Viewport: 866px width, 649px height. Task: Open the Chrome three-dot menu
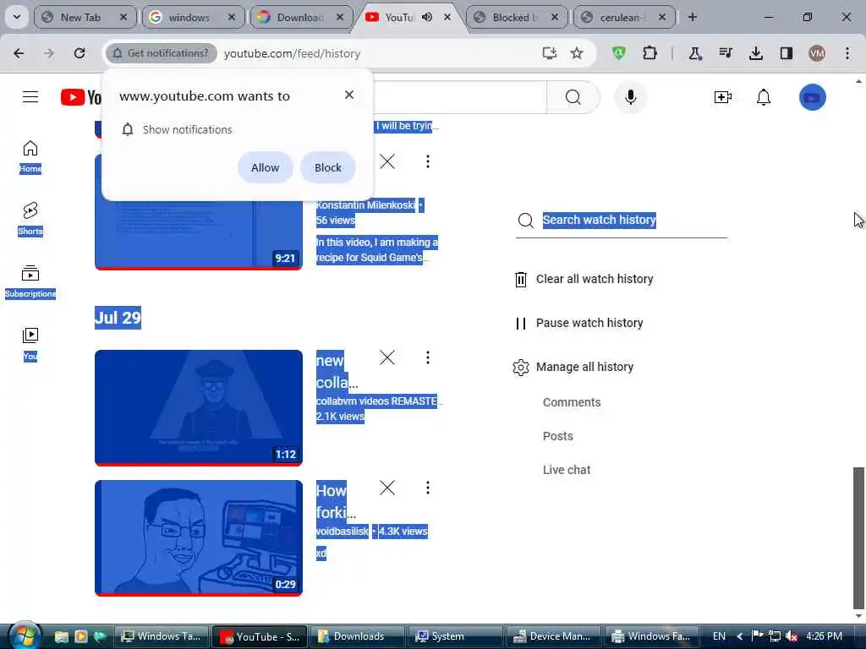847,53
